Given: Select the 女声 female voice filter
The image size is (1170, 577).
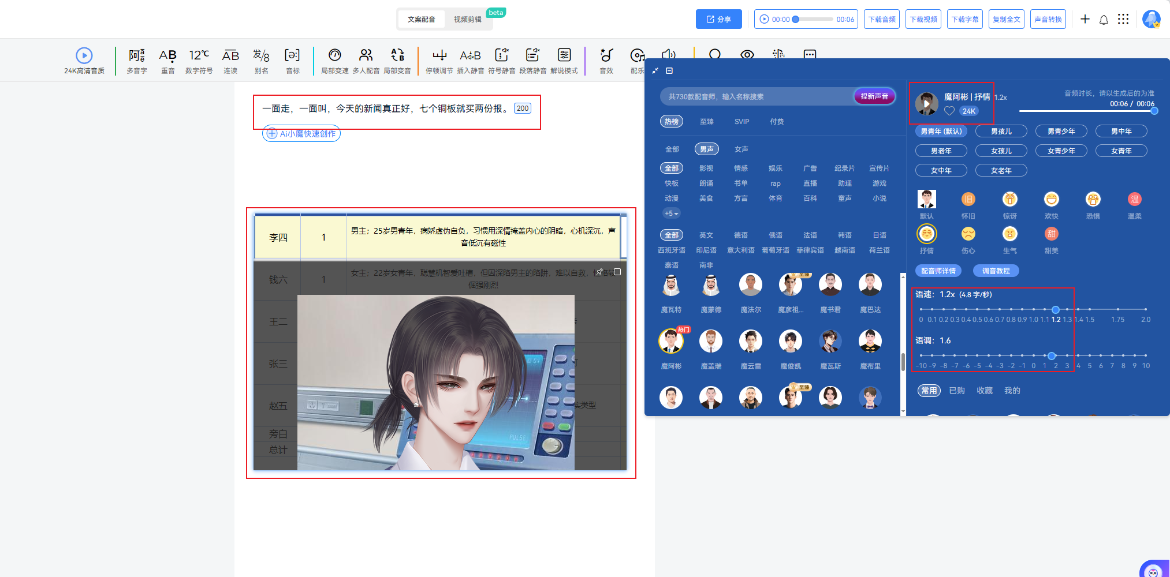Looking at the screenshot, I should tap(741, 149).
